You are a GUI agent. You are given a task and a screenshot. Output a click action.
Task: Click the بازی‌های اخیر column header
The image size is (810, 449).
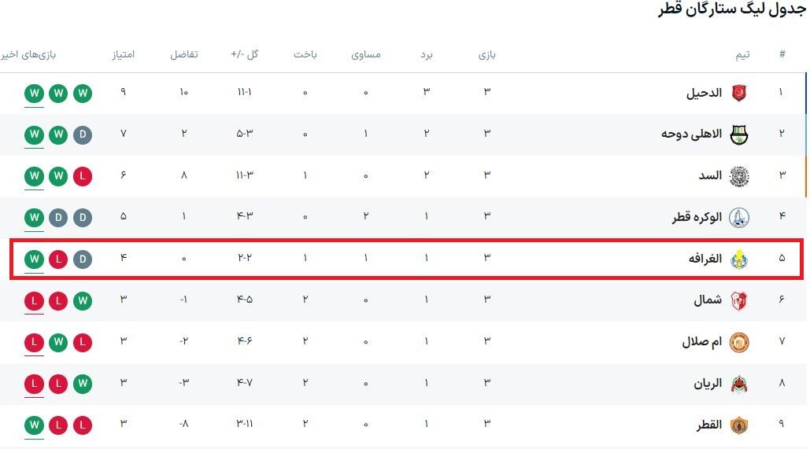[29, 54]
